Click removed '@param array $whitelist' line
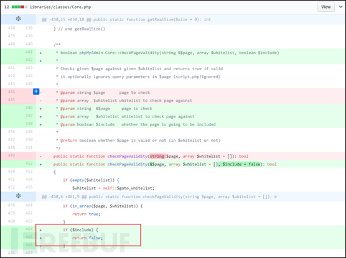Viewport: 346px width, 258px height. (x=124, y=101)
